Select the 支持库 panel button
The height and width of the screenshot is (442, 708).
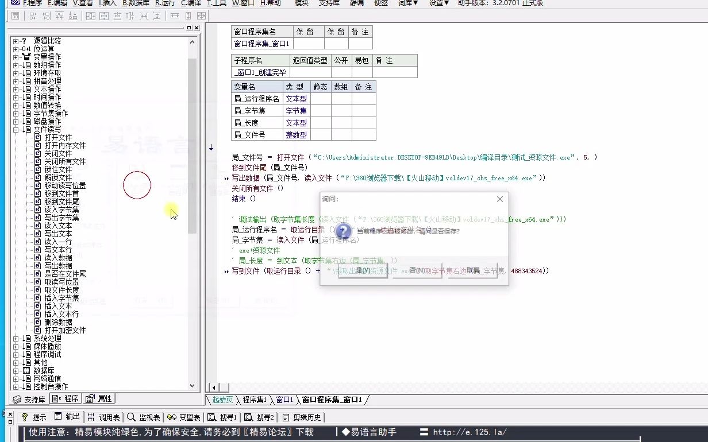pyautogui.click(x=29, y=398)
